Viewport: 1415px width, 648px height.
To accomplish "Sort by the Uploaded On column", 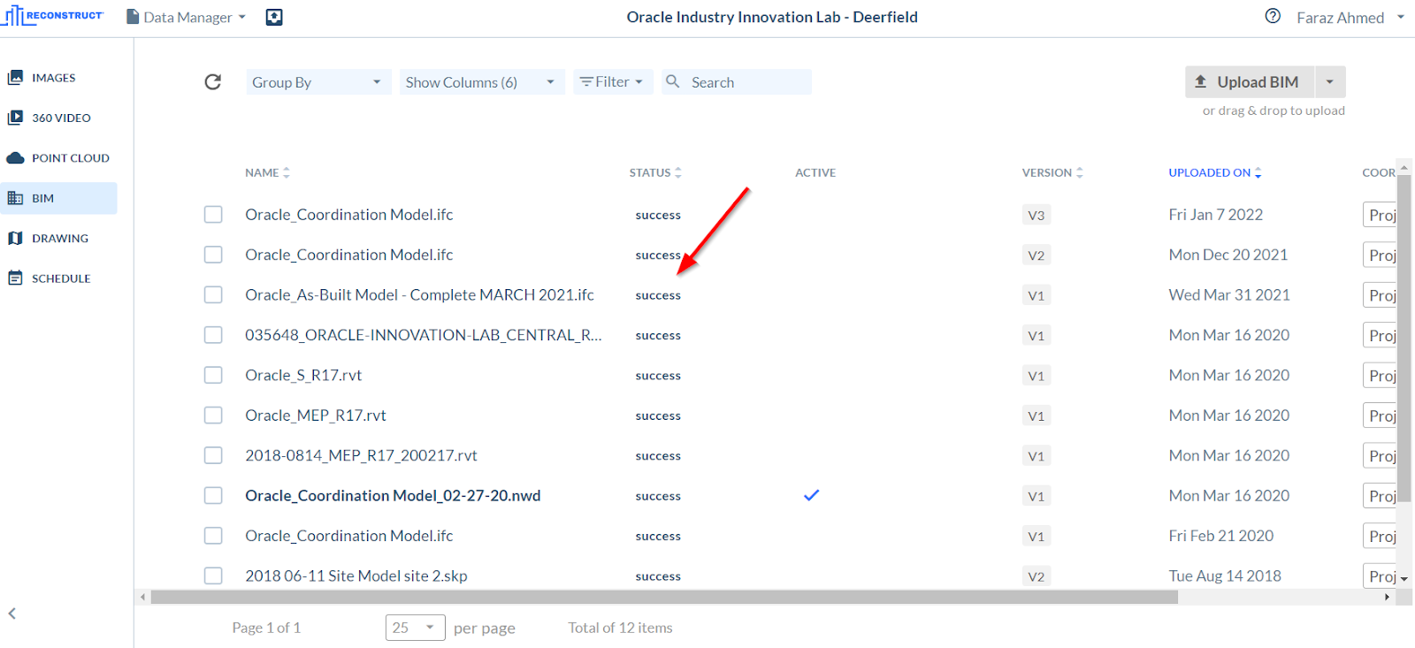I will point(1215,172).
